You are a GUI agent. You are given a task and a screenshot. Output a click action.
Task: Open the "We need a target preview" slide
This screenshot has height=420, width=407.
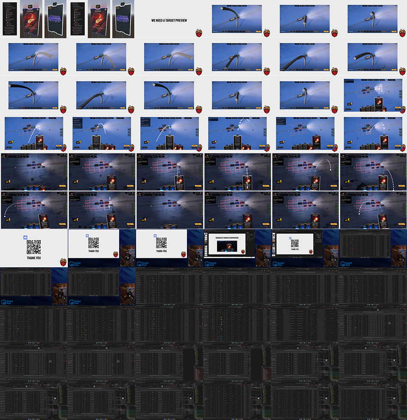169,20
